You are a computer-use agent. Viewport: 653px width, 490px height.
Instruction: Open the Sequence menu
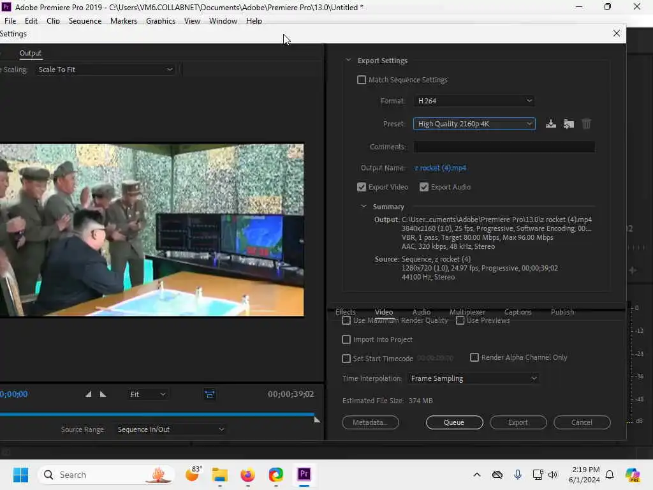pos(85,21)
